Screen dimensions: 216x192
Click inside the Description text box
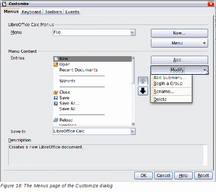tap(108, 155)
